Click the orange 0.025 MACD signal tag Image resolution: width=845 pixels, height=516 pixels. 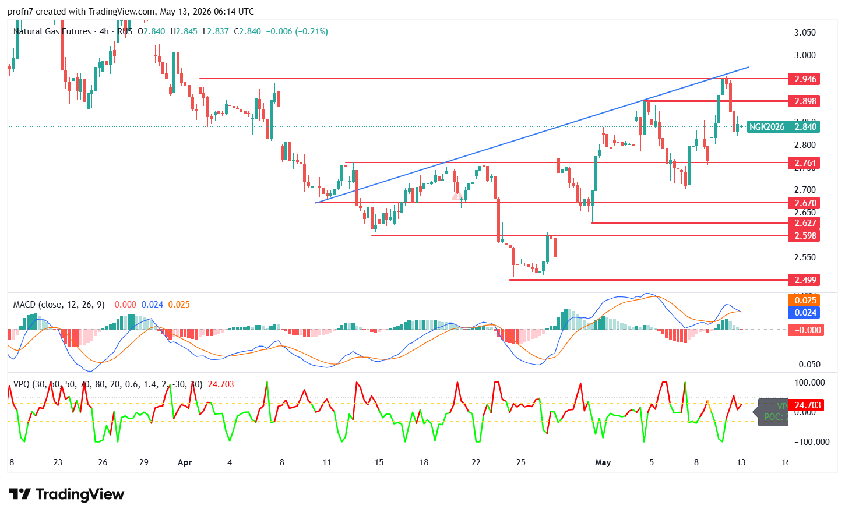pos(805,301)
